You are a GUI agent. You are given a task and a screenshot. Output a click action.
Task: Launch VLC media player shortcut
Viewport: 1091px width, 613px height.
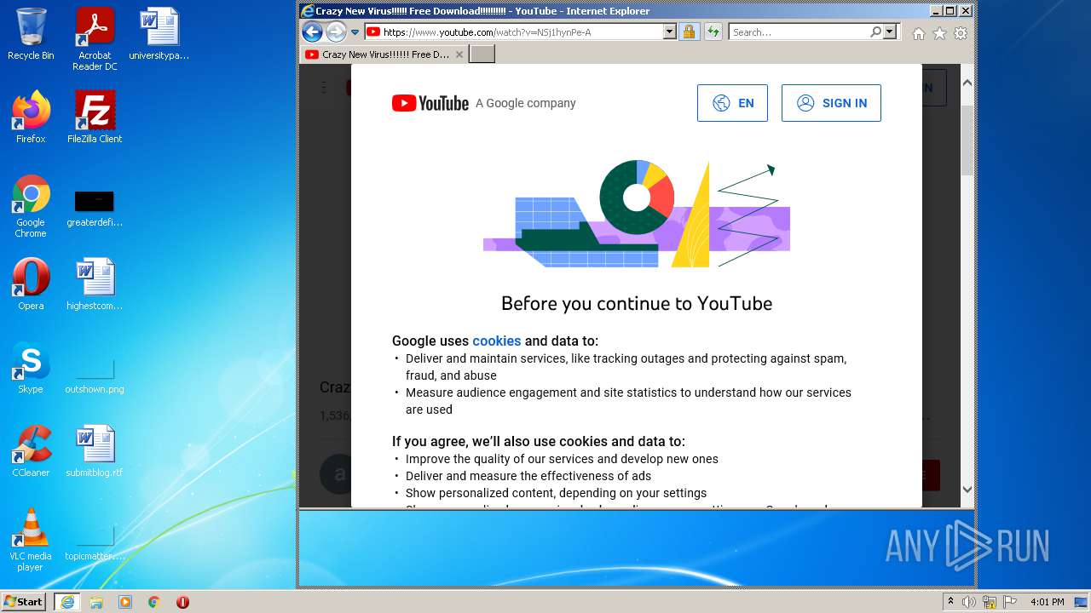(31, 540)
